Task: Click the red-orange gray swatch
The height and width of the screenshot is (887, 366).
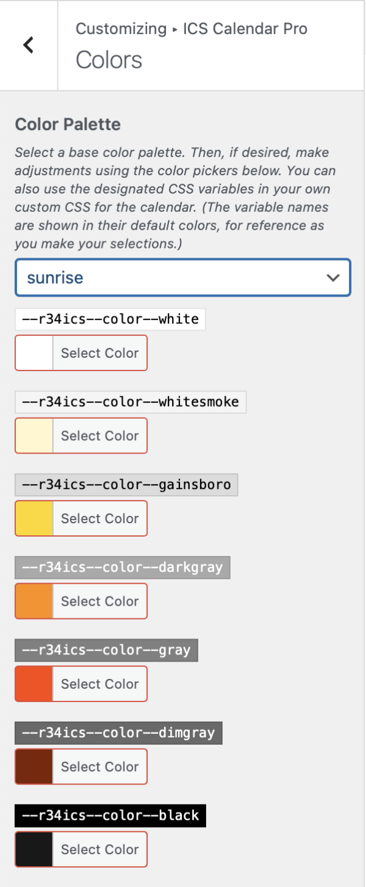Action: 33,684
